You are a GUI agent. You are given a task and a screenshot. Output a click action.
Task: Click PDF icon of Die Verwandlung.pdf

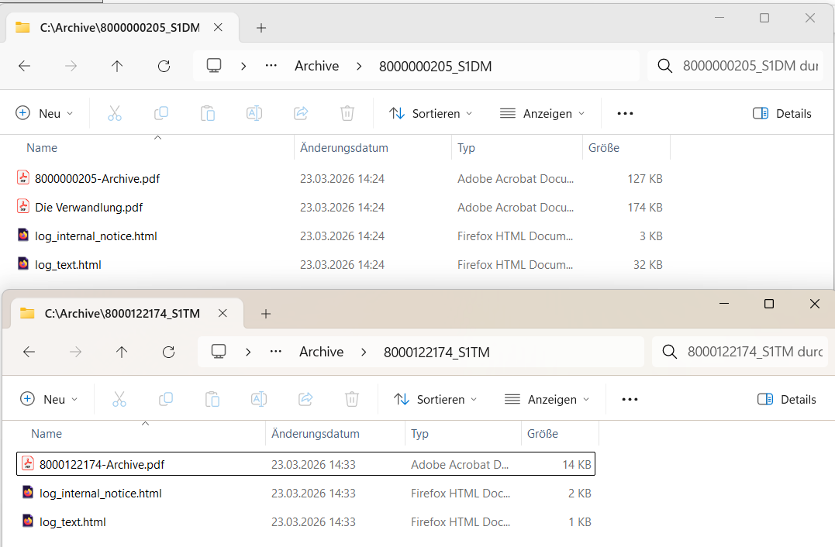(x=23, y=207)
